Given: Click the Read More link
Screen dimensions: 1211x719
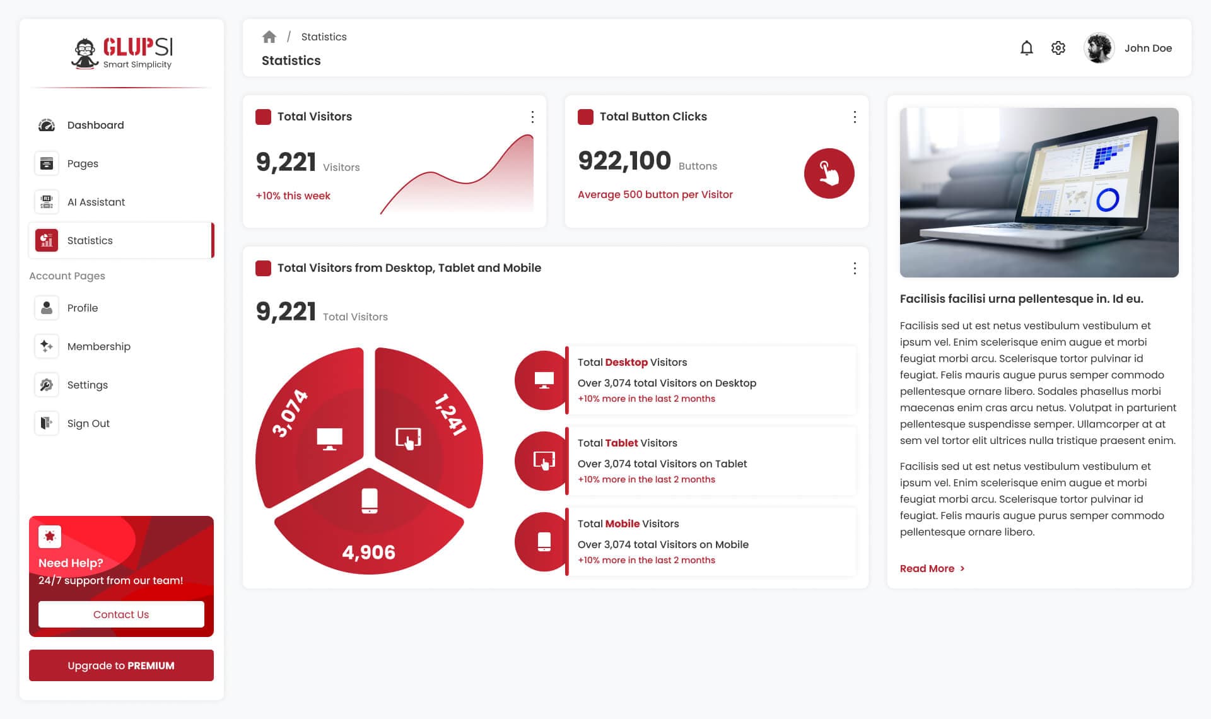Looking at the screenshot, I should click(927, 568).
